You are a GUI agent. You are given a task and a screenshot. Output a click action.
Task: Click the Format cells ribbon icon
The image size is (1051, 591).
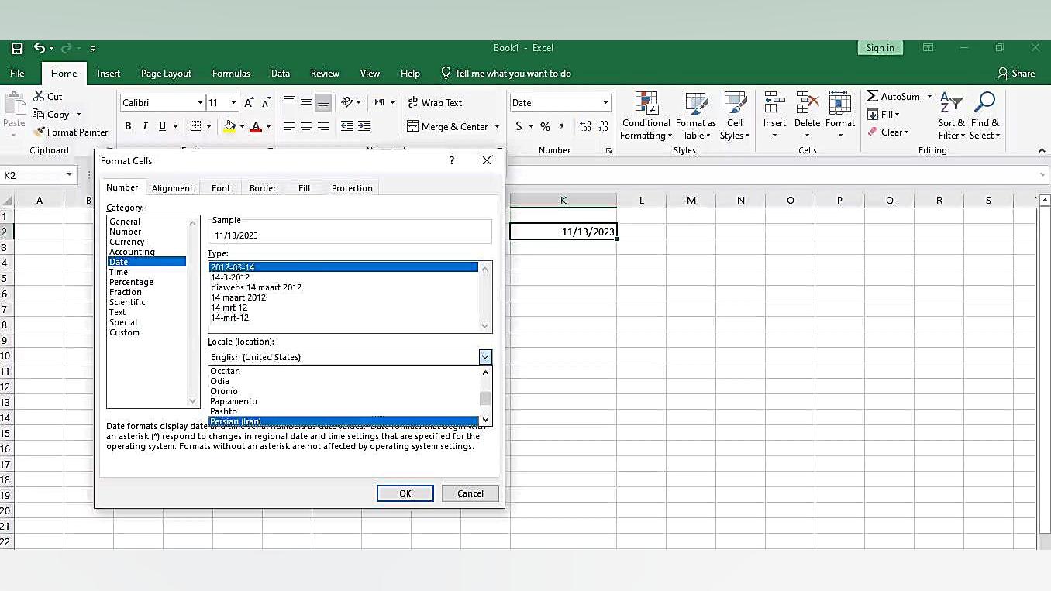tap(839, 104)
